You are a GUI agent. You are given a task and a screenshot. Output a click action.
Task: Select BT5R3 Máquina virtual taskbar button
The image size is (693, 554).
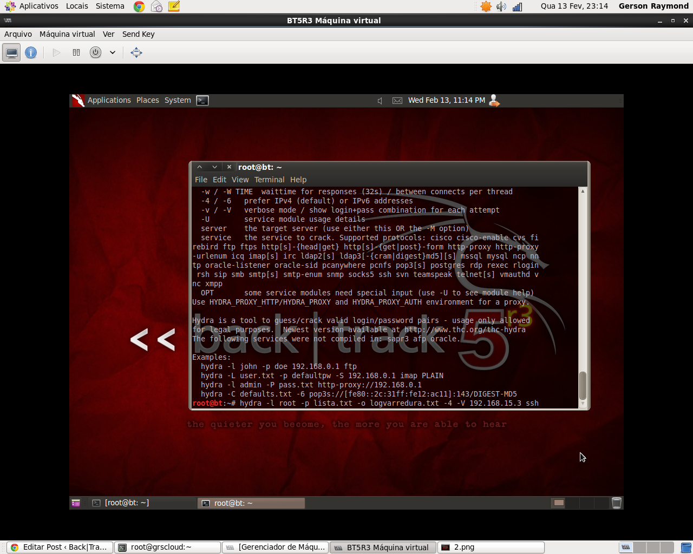tap(383, 548)
